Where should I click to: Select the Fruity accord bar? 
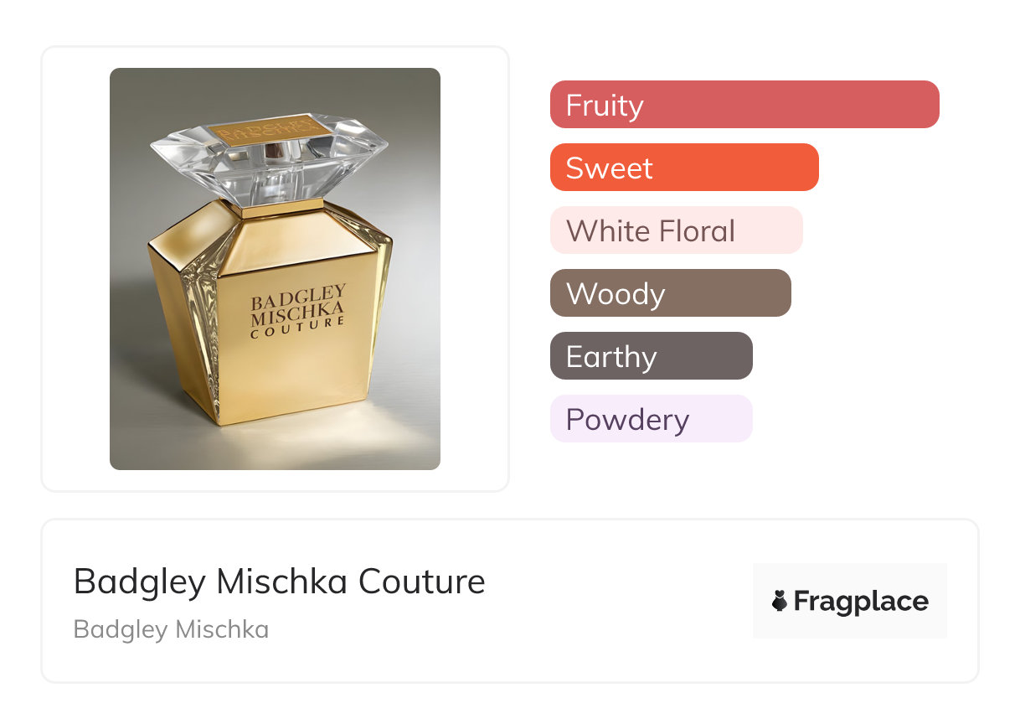(x=744, y=105)
